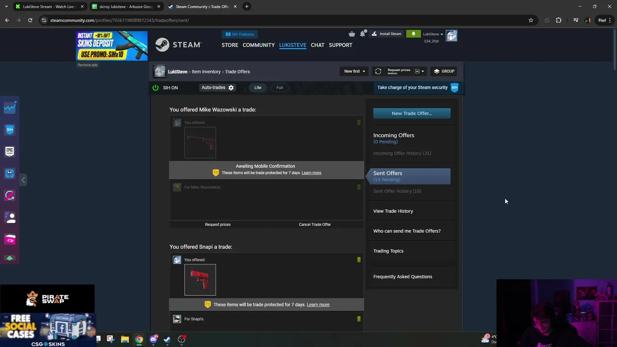Screen dimensions: 617x347
Task: Open the grey notifications bell icon
Action: click(362, 34)
